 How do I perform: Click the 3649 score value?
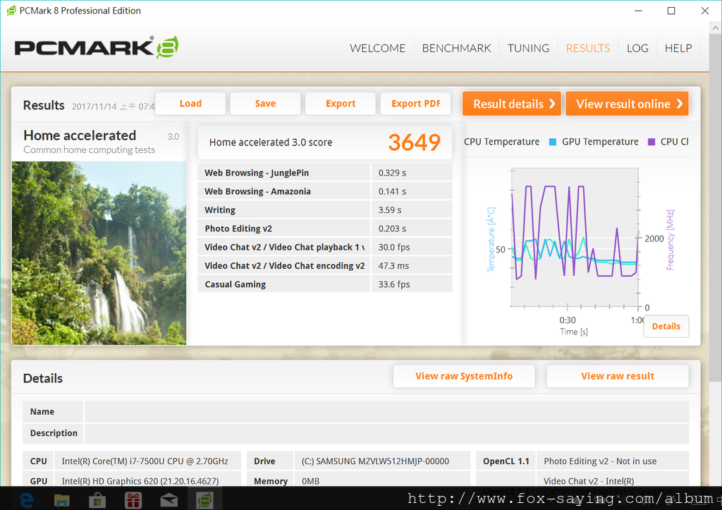pyautogui.click(x=415, y=142)
